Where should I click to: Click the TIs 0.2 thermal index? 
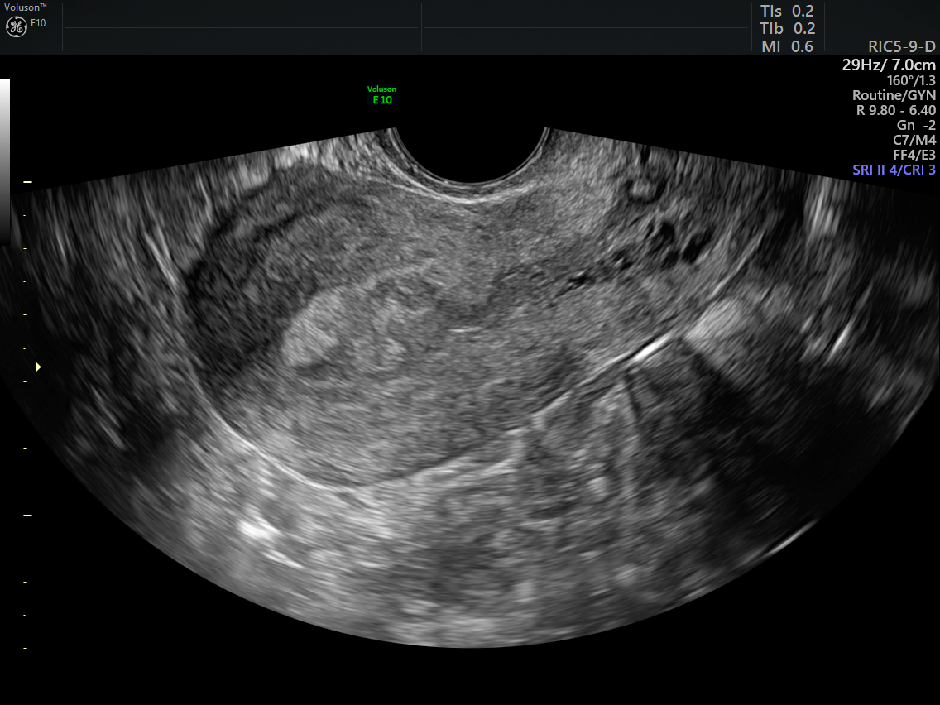coord(787,12)
